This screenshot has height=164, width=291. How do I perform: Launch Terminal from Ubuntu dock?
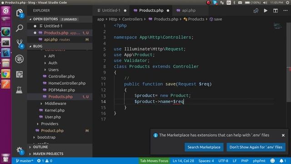pos(6,43)
